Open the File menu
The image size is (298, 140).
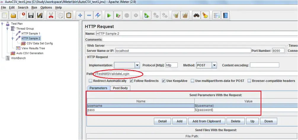tap(4, 8)
